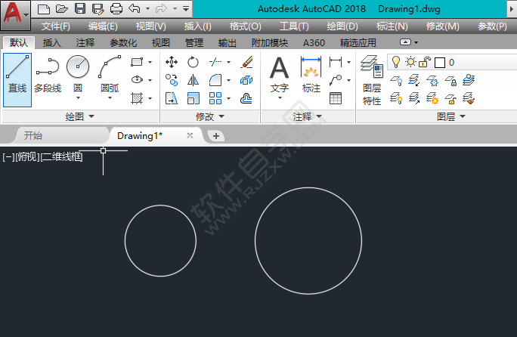The height and width of the screenshot is (337, 517).
Task: Click the Leader annotation icon
Action: (x=336, y=80)
